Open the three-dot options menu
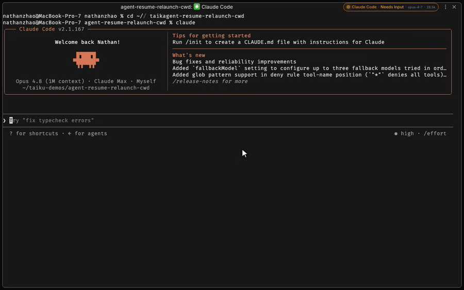The height and width of the screenshot is (290, 464). (445, 7)
